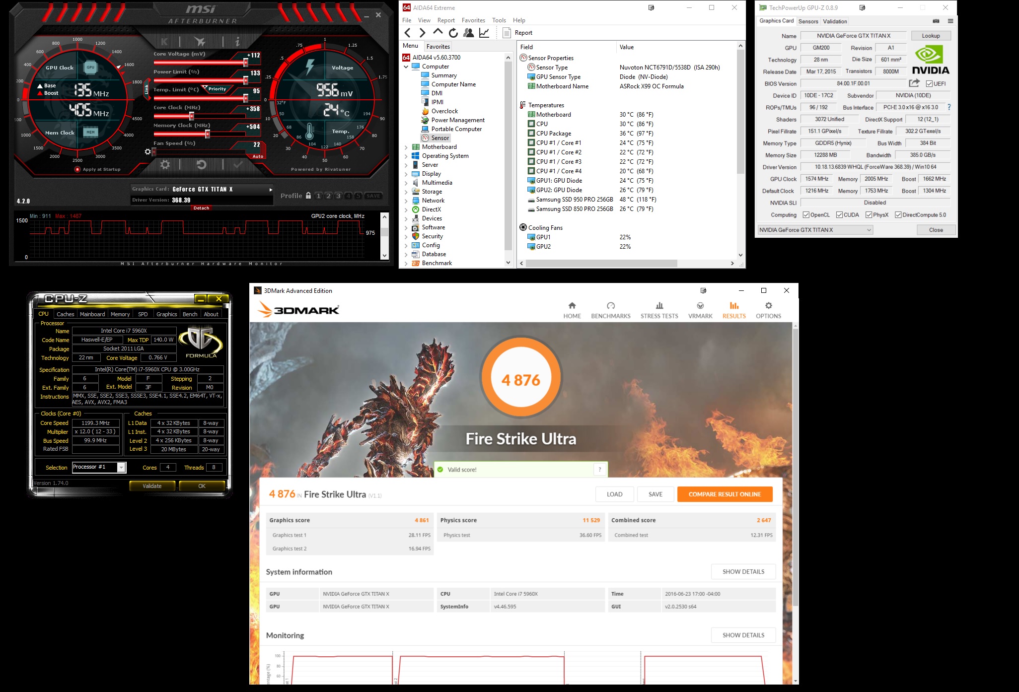
Task: Click the Validate button in CPU-Z
Action: (x=152, y=486)
